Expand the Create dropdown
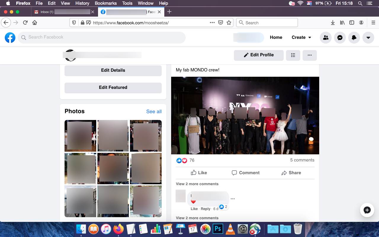The width and height of the screenshot is (379, 237). (x=301, y=37)
